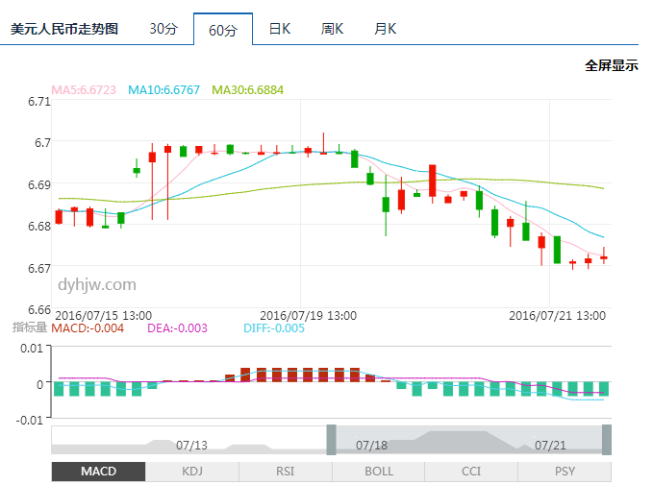Click 全屏显示 fullscreen link
This screenshot has height=485, width=653.
pos(611,65)
